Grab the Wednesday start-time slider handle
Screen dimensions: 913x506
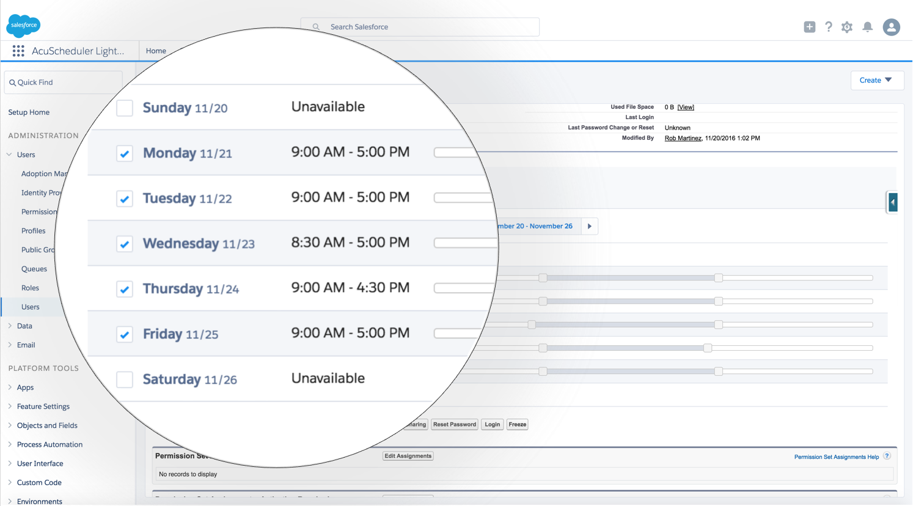point(532,324)
